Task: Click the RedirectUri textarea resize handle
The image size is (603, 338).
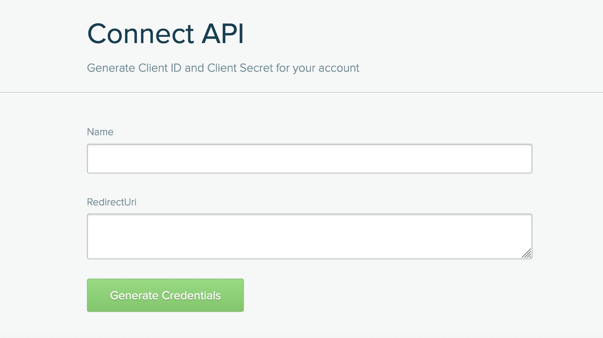Action: 527,253
